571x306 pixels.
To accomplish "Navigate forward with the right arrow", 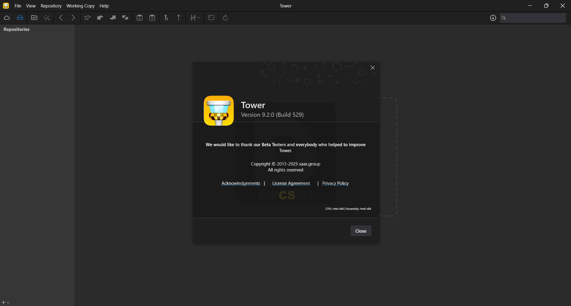I will 73,18.
